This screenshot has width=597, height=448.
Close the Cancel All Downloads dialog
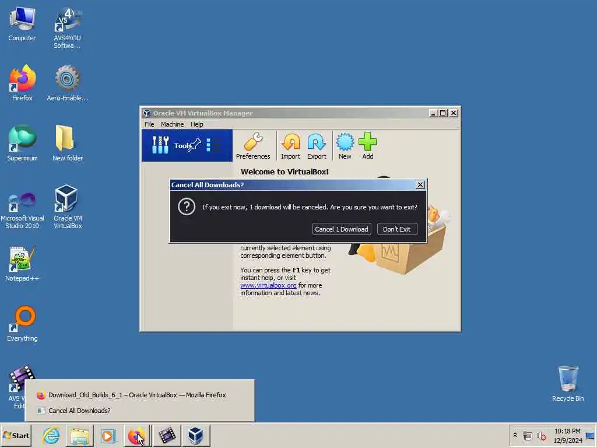420,185
